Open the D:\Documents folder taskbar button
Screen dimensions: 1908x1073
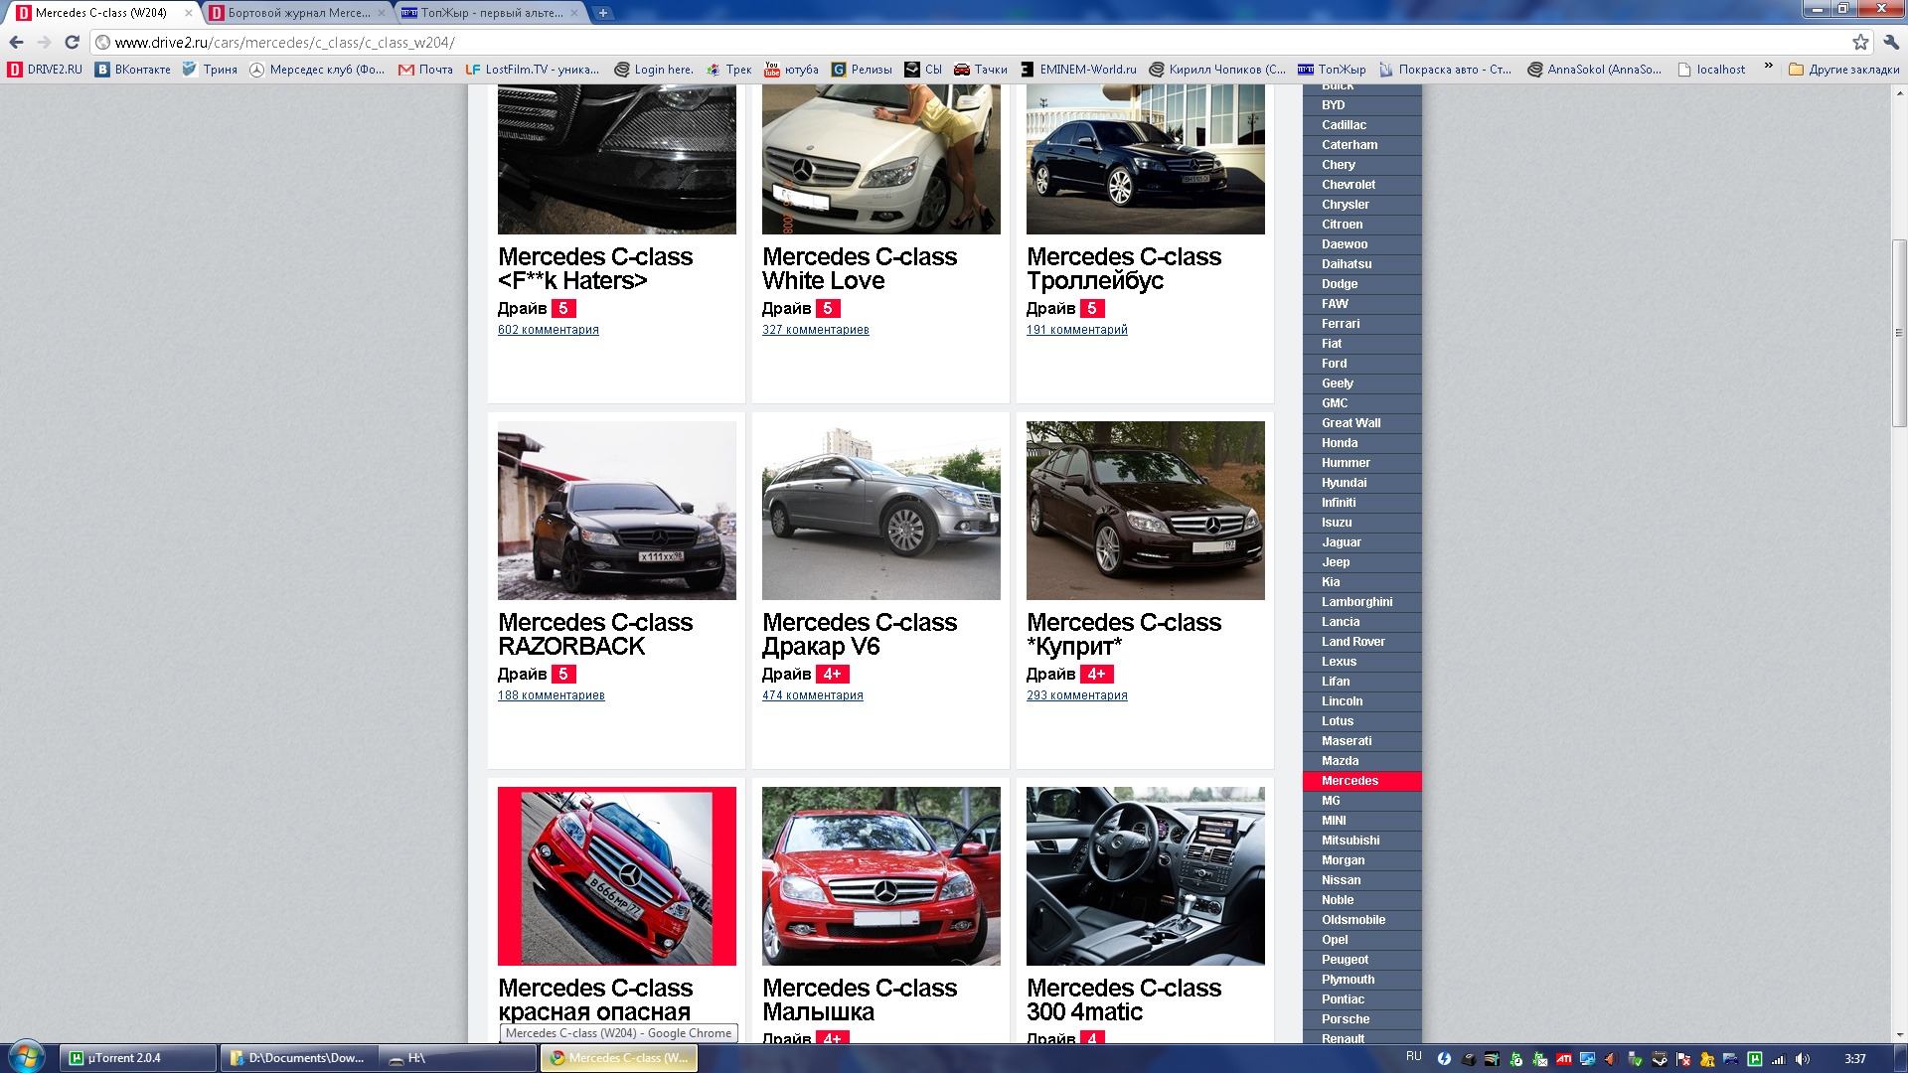click(298, 1058)
